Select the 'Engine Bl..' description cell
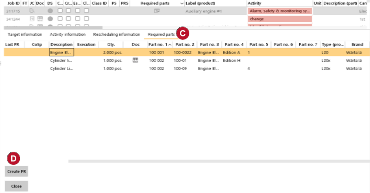Viewport: 370px width, 193px height. (61, 52)
